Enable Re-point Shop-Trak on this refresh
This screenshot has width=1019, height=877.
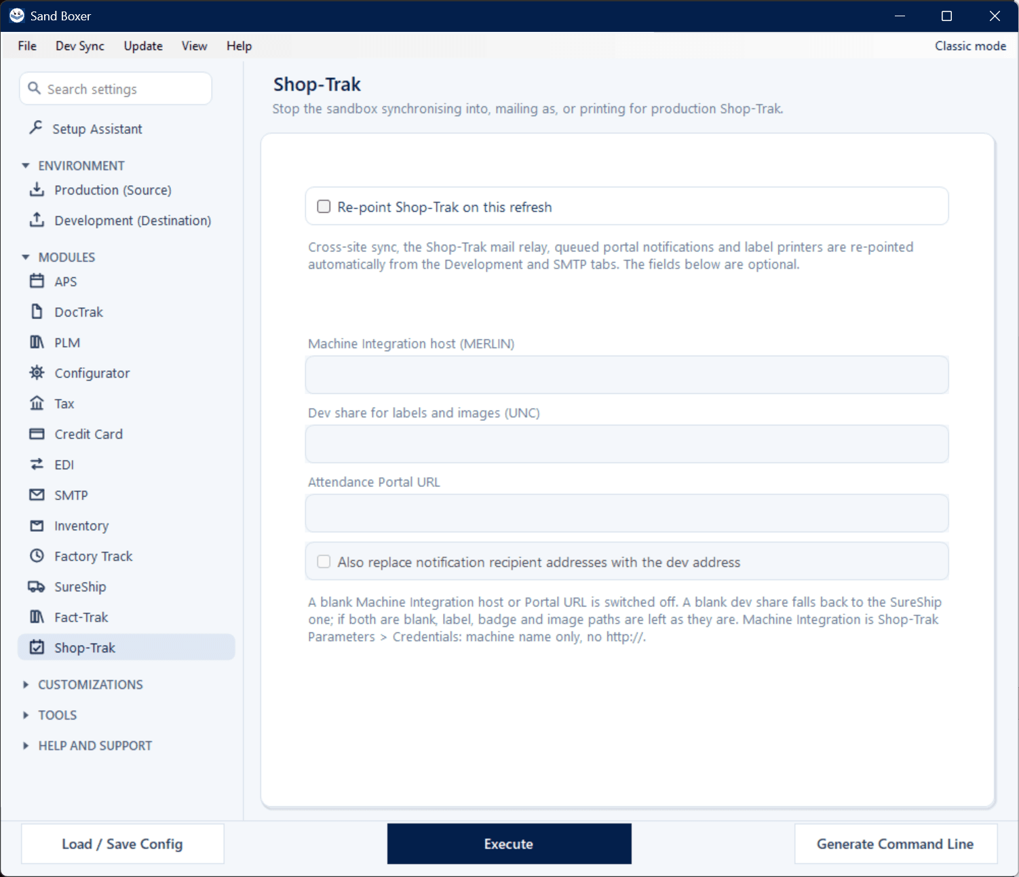pyautogui.click(x=324, y=206)
